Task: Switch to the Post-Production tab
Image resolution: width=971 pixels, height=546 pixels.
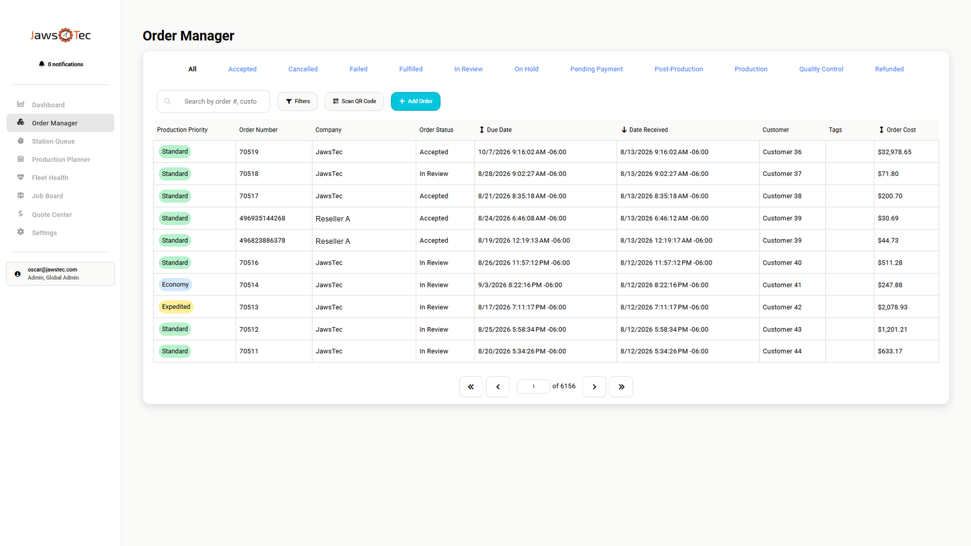Action: click(678, 69)
